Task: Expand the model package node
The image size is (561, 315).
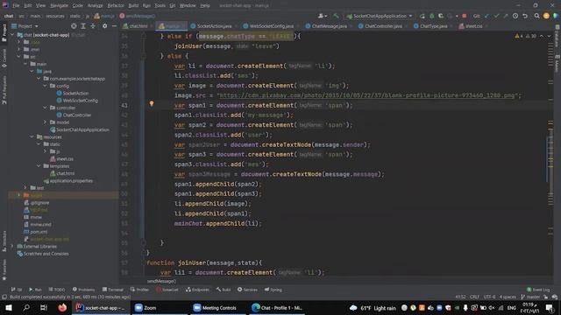Action: click(x=45, y=122)
